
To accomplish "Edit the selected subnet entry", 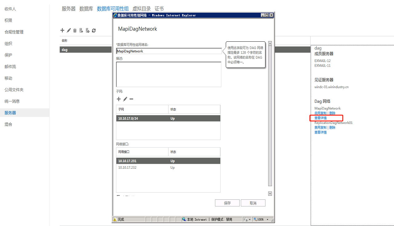I will pos(125,99).
